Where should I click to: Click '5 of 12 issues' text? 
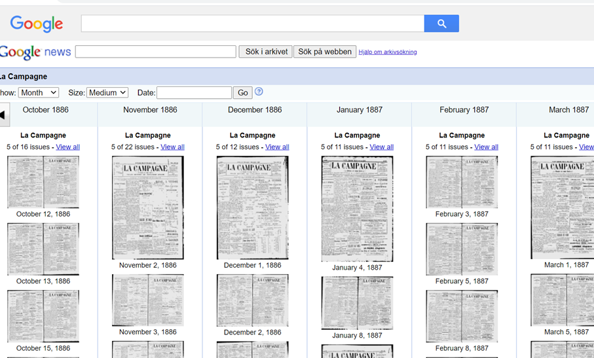[238, 147]
